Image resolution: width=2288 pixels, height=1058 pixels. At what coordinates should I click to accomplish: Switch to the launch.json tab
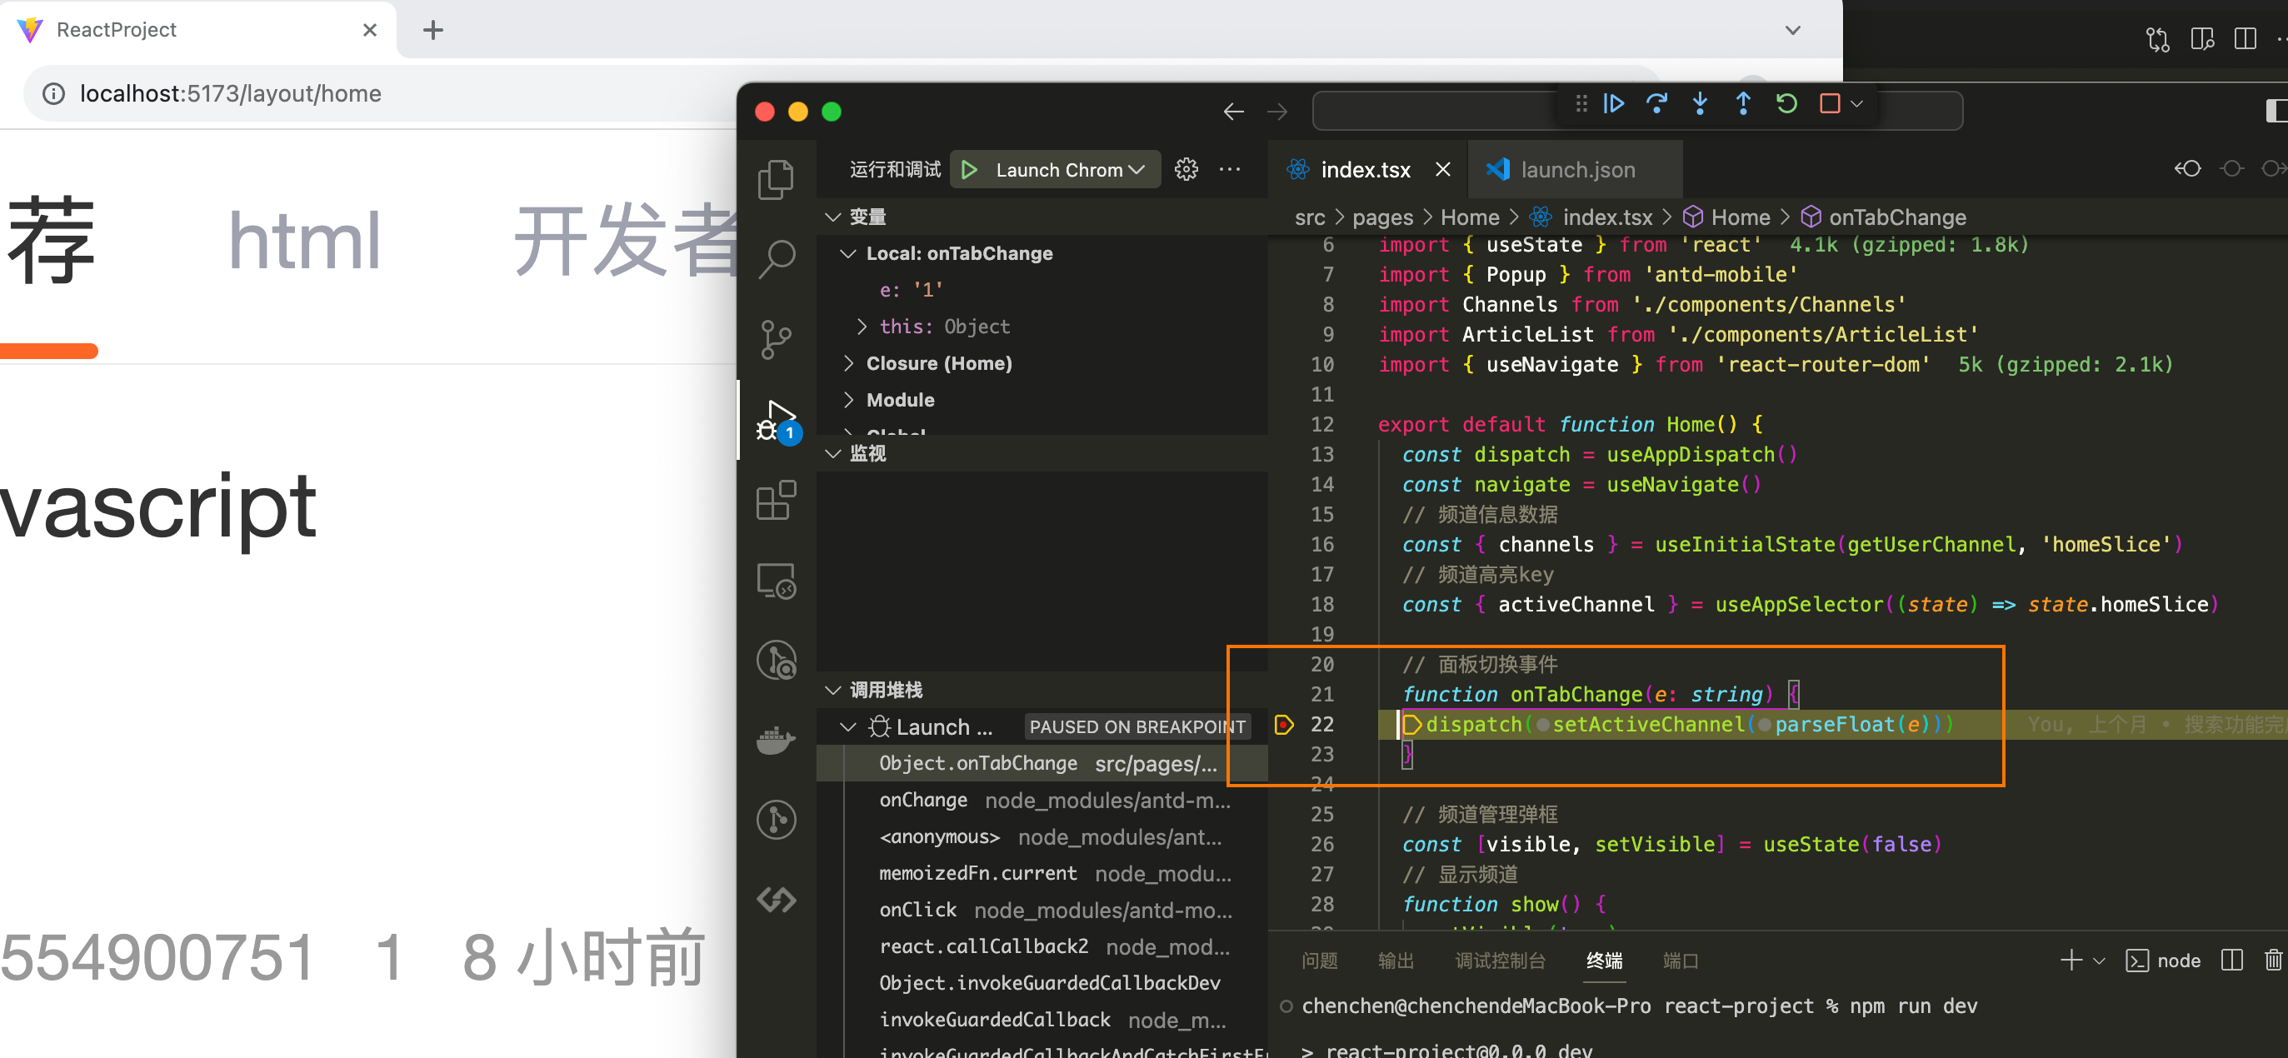[x=1575, y=170]
